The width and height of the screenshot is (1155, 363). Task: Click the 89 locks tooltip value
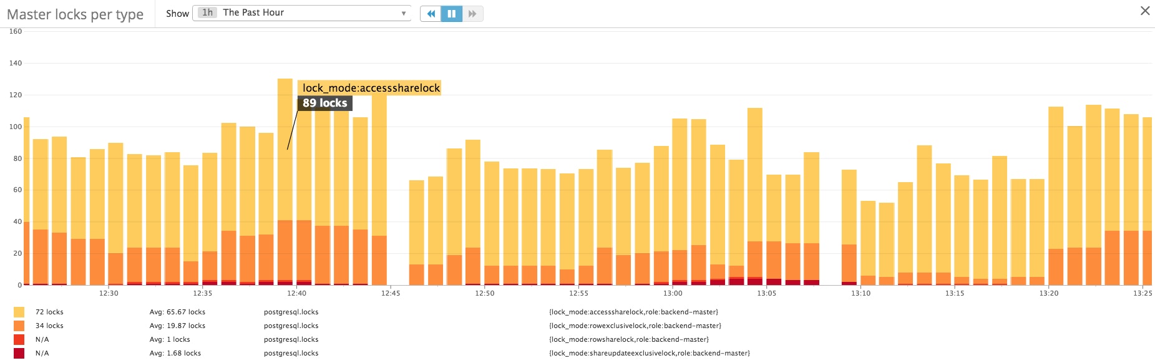[324, 103]
